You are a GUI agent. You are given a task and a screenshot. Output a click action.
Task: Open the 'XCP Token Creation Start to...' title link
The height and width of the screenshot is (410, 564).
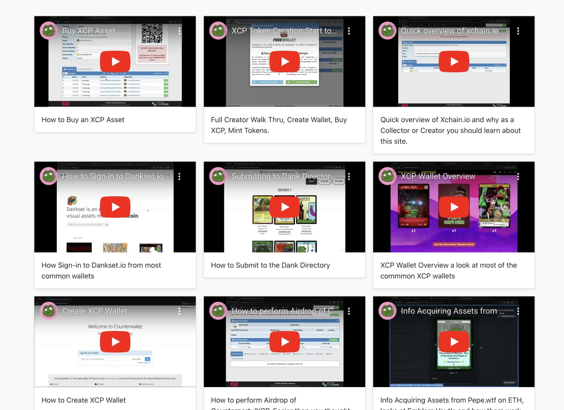click(x=284, y=31)
